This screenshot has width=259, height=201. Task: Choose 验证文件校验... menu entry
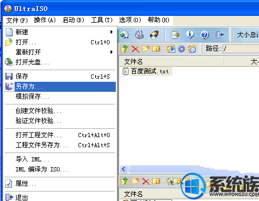pos(60,121)
